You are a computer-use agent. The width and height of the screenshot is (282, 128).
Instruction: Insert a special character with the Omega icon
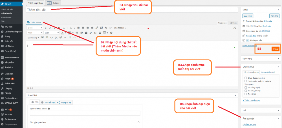[95, 33]
